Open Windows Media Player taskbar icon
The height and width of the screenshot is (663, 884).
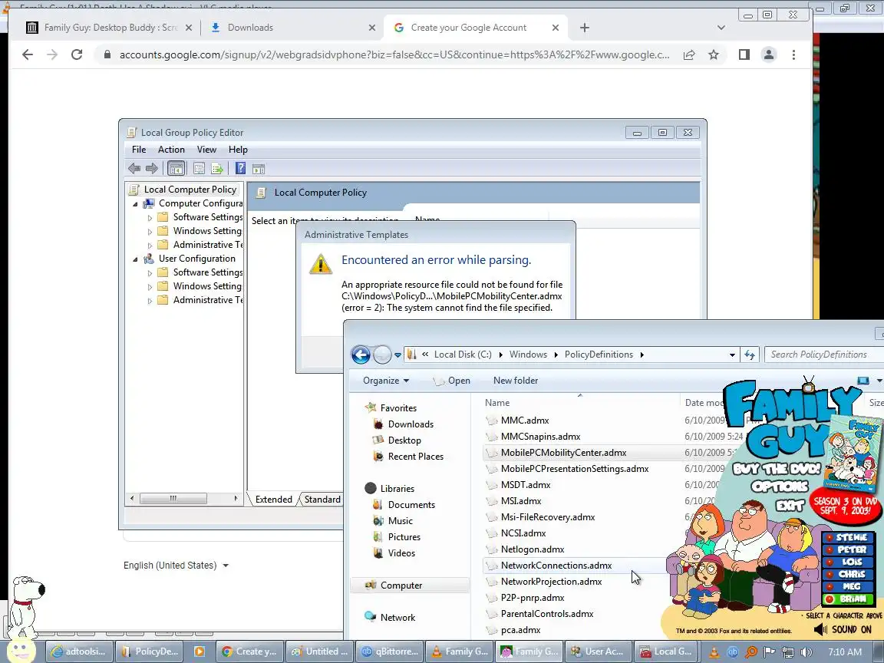[199, 651]
